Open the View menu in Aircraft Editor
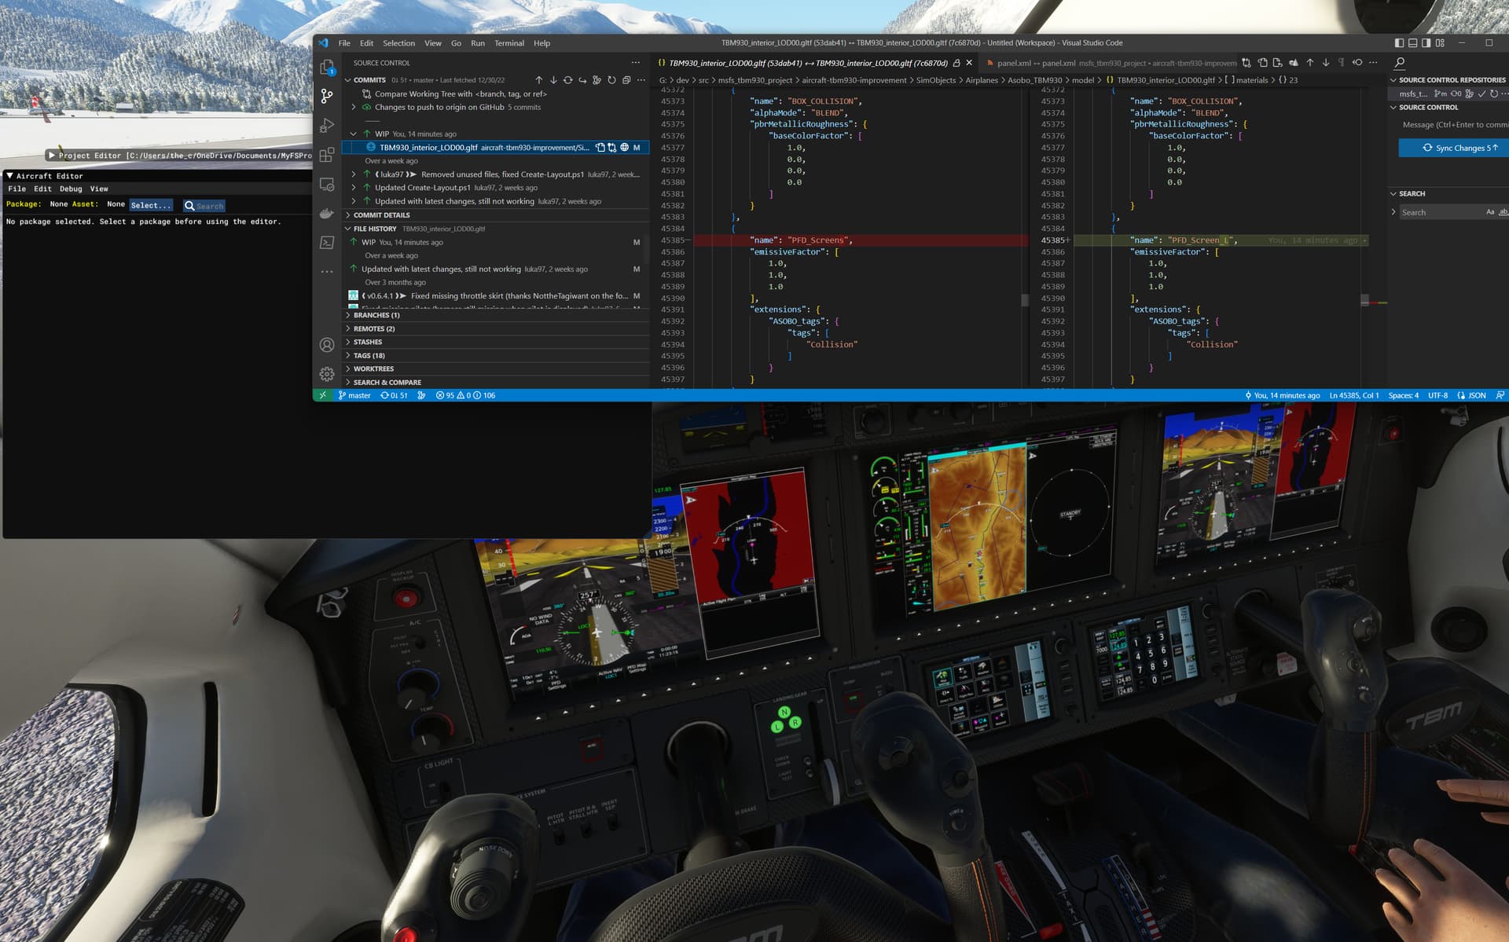Image resolution: width=1509 pixels, height=942 pixels. point(99,189)
